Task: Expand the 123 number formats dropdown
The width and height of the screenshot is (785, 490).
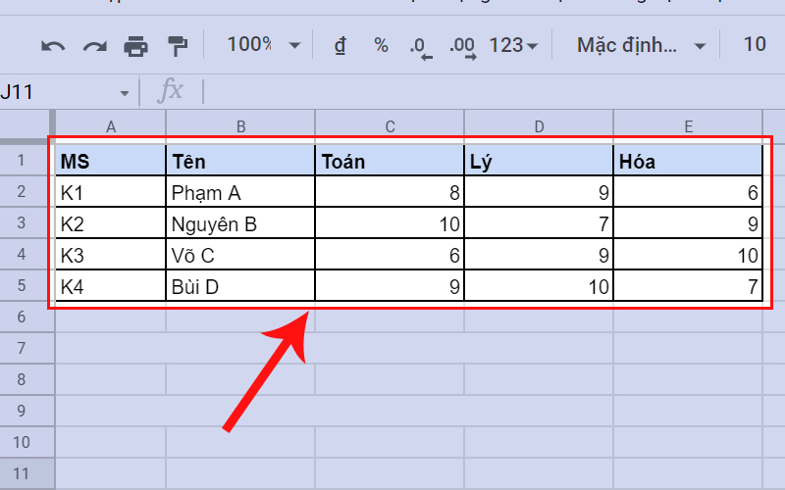Action: [x=513, y=45]
